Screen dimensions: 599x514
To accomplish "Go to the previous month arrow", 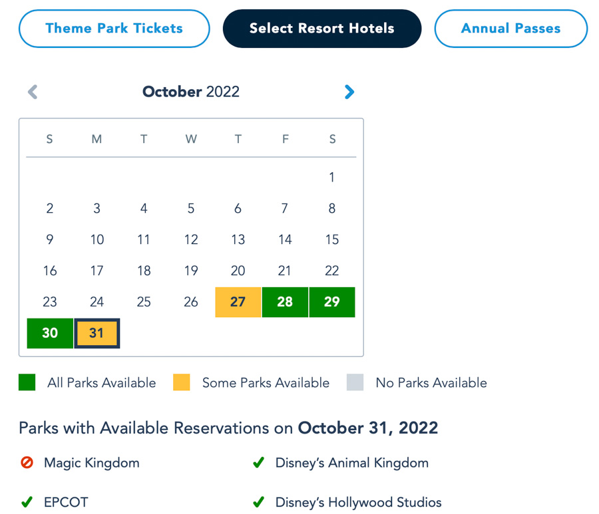I will coord(33,92).
